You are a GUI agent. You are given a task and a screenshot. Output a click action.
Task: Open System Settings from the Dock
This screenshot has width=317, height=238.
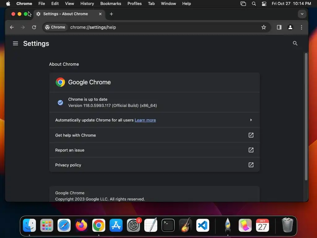click(133, 225)
